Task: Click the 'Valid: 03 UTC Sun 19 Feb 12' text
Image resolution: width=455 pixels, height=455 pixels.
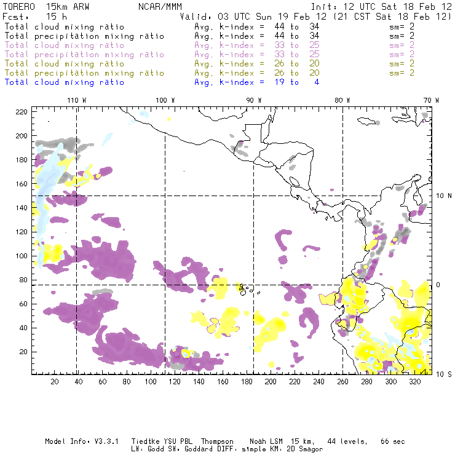Action: tap(253, 17)
